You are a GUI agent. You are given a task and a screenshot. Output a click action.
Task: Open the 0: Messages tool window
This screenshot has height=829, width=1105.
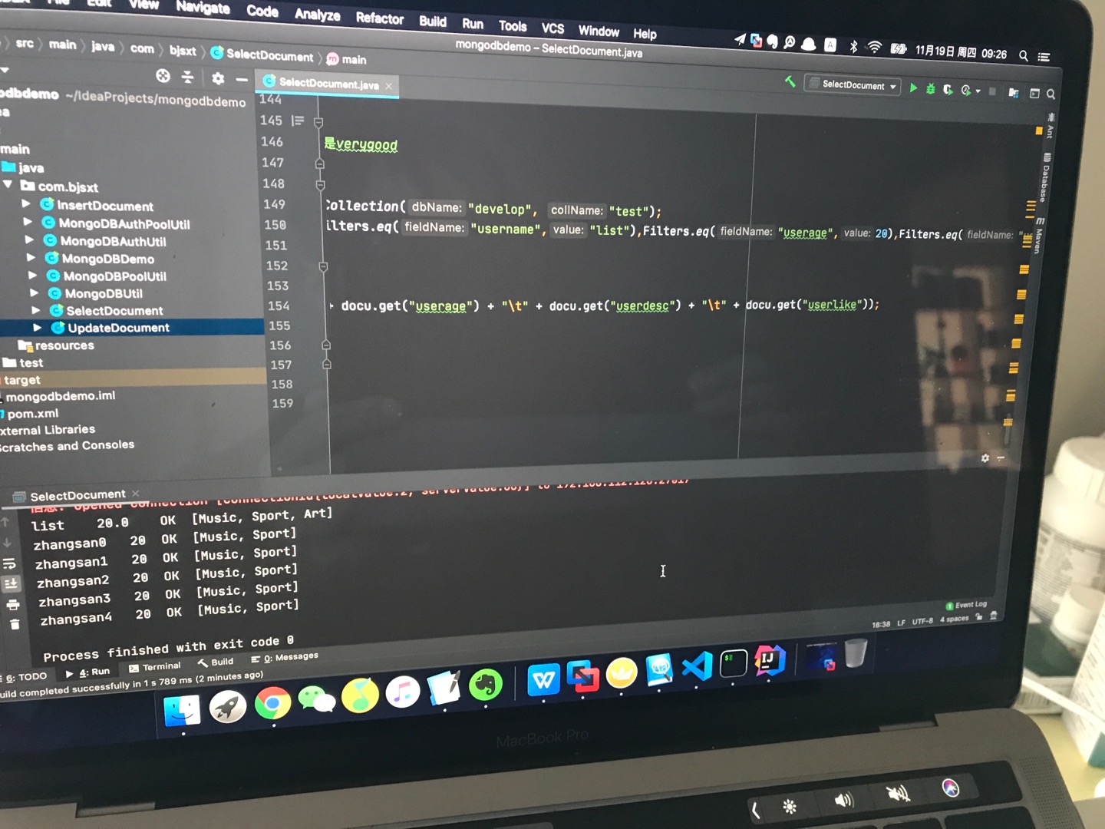click(285, 658)
